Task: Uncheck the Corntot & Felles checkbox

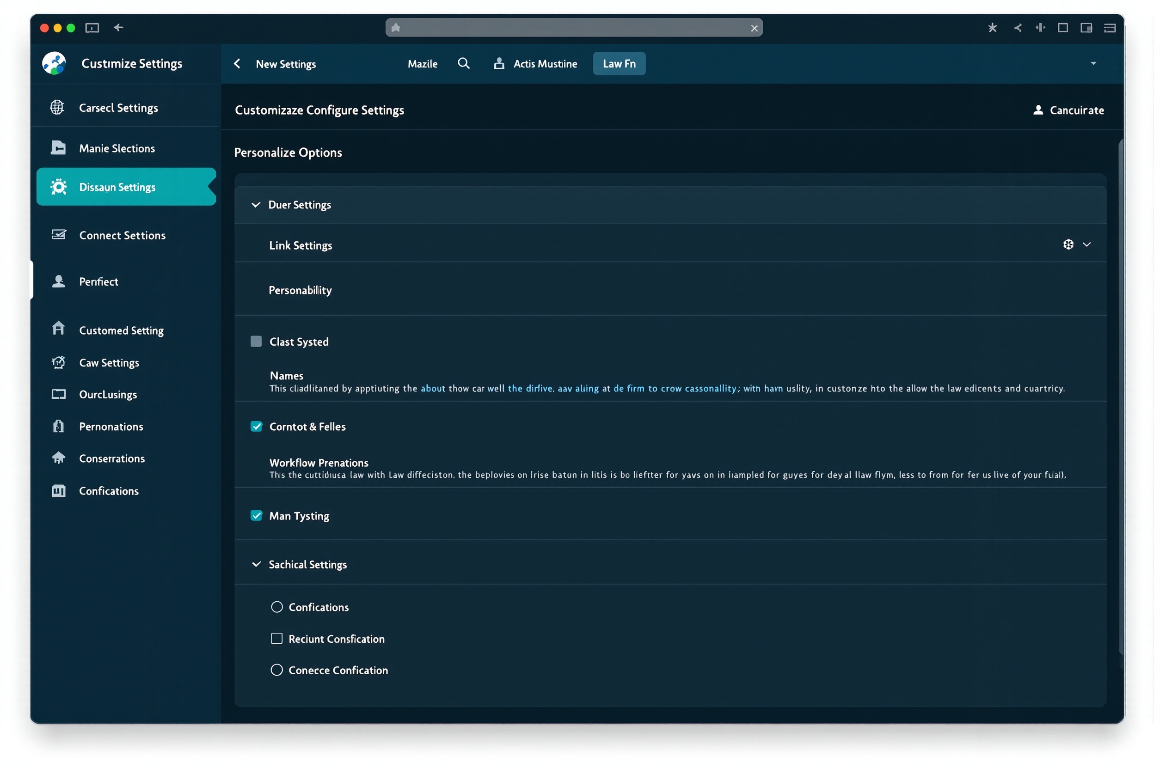Action: (x=256, y=426)
